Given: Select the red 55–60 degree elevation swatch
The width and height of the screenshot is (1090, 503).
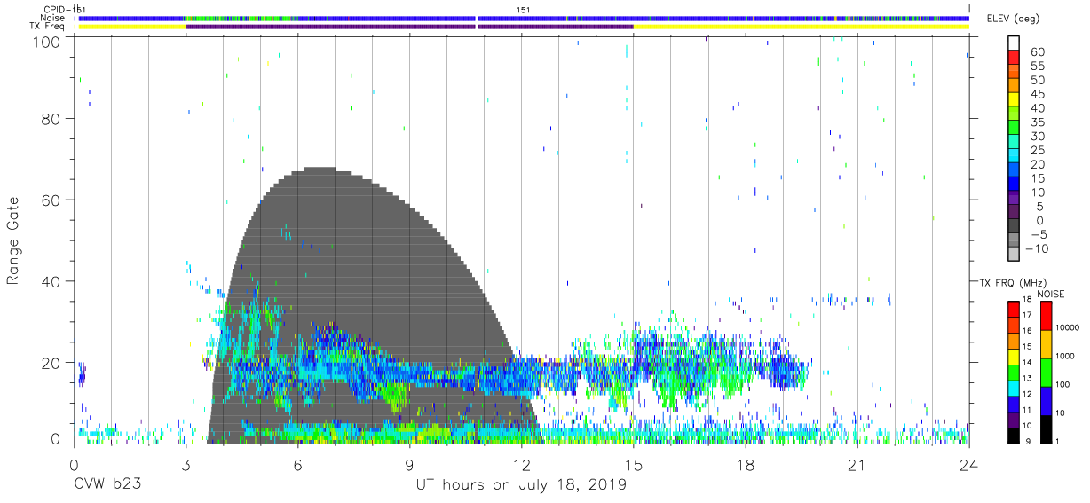Looking at the screenshot, I should coord(1014,59).
